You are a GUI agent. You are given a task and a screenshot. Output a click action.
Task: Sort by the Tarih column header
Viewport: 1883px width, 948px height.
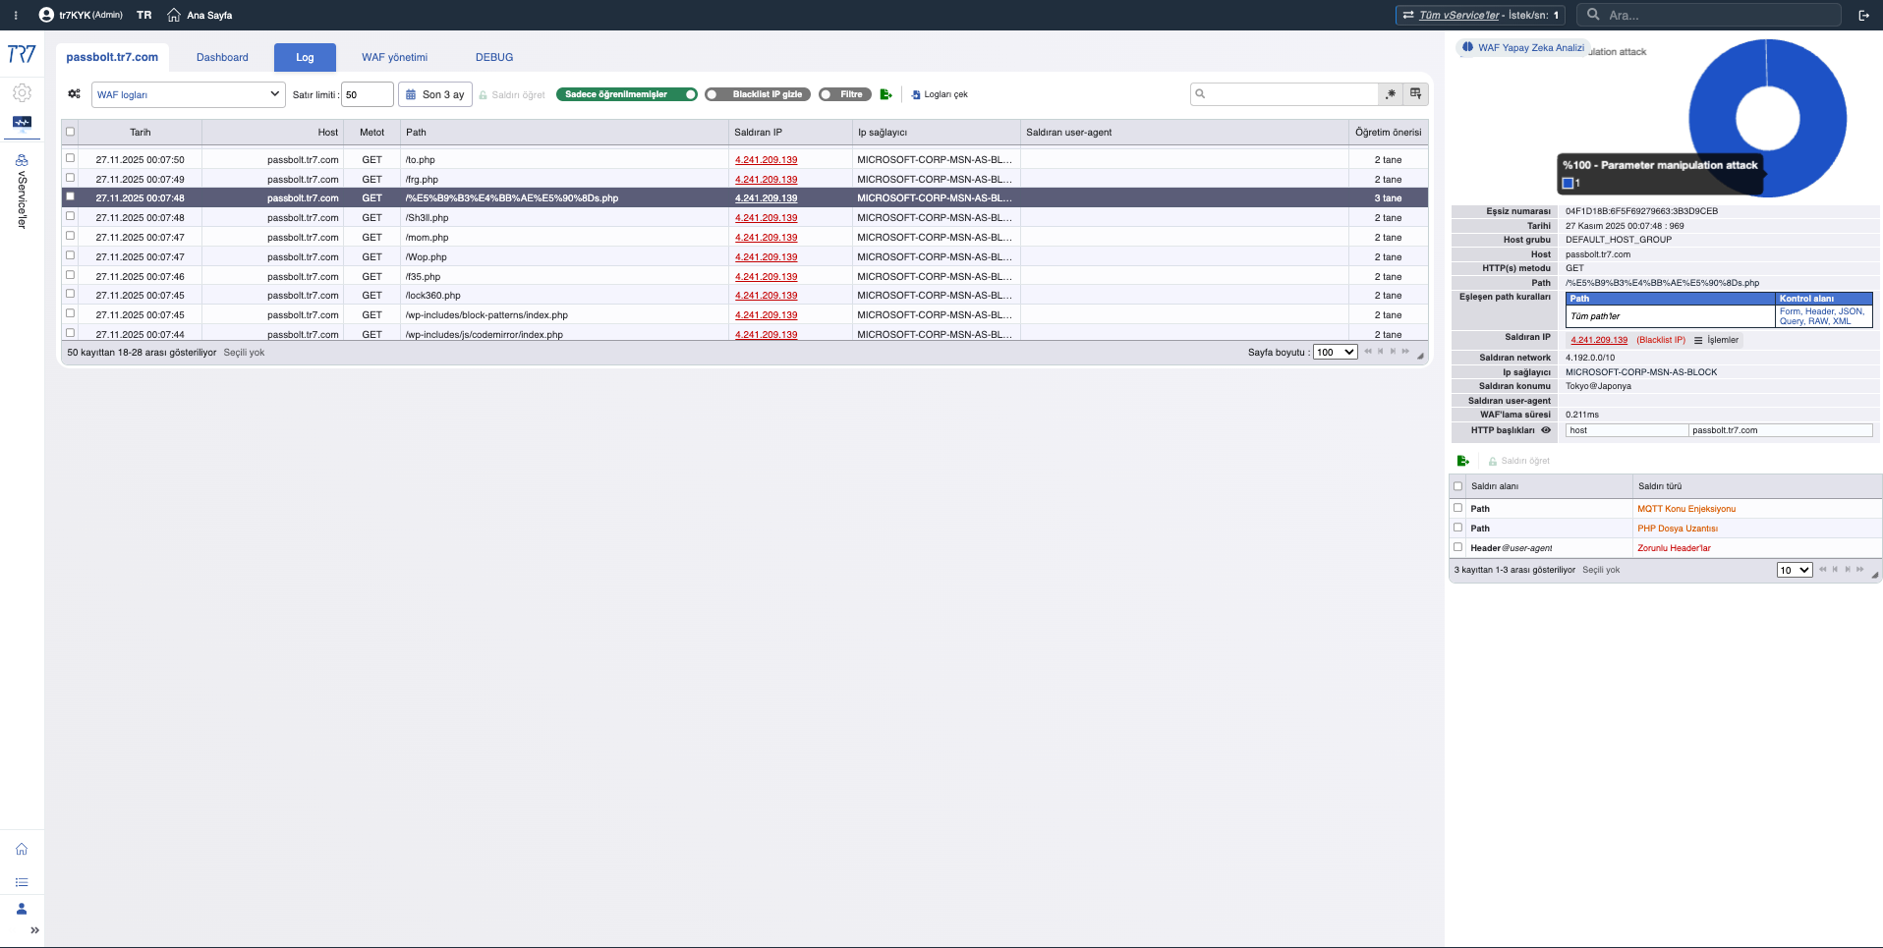pyautogui.click(x=141, y=132)
